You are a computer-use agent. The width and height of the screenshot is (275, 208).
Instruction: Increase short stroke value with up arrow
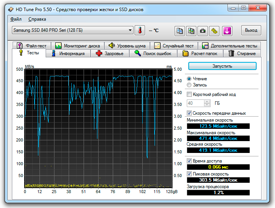coord(207,102)
